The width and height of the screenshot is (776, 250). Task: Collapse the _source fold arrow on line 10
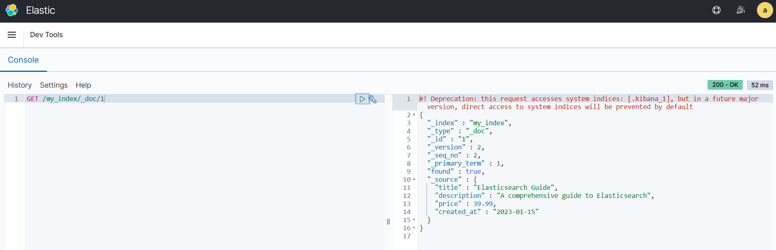pos(414,180)
